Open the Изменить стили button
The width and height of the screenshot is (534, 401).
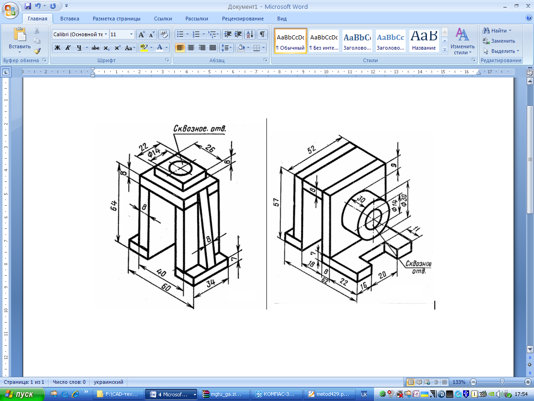point(462,41)
